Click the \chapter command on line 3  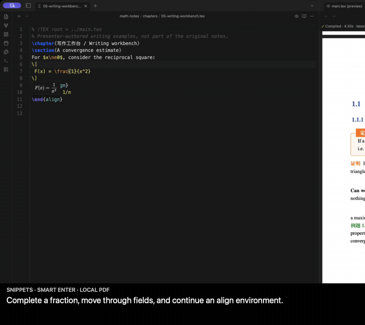pos(43,43)
